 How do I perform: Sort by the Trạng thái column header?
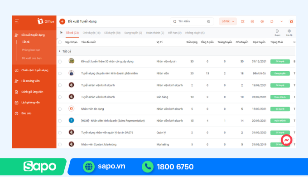(276, 42)
